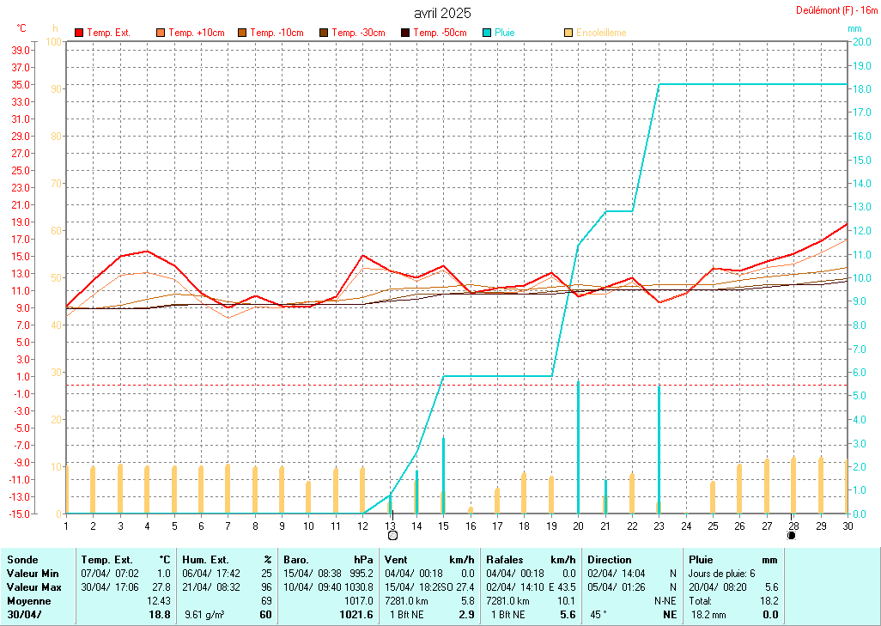Click the orange Temp. +10cm legend swatch
Viewport: 881px width, 626px height.
click(x=161, y=33)
